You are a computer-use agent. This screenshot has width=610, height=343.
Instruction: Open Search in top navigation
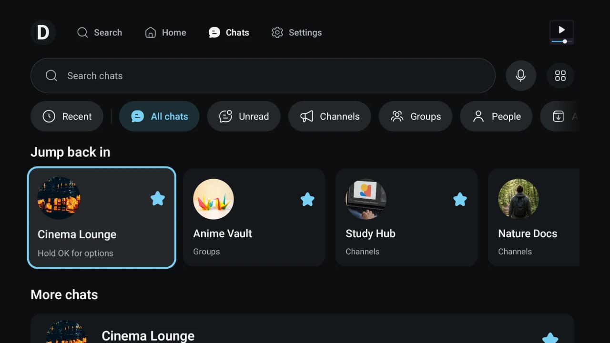pos(100,32)
